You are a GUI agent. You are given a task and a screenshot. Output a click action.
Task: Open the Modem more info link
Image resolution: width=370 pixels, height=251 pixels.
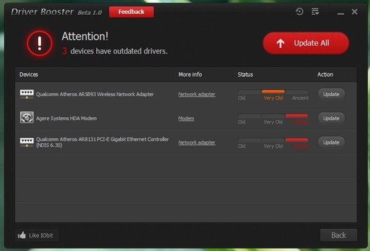click(186, 118)
